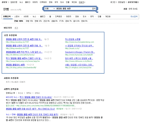Click the http://euak.co.kr/ URL text

click(x=72, y=48)
